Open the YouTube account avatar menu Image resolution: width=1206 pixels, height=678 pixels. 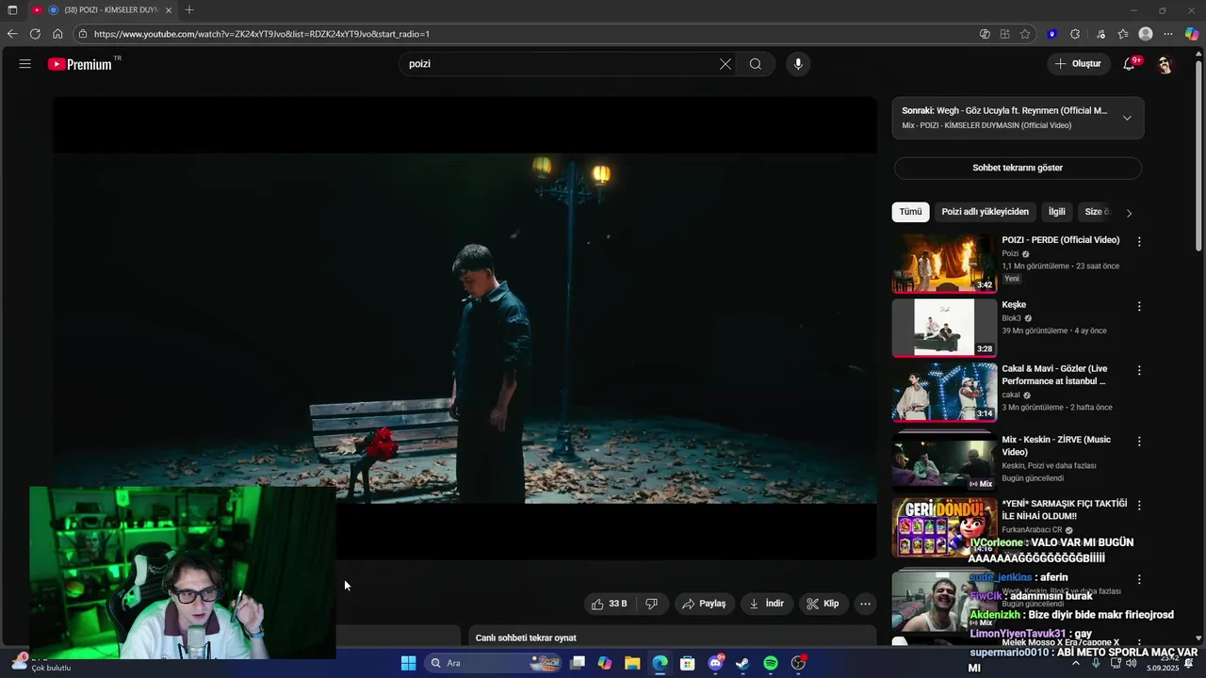1165,64
